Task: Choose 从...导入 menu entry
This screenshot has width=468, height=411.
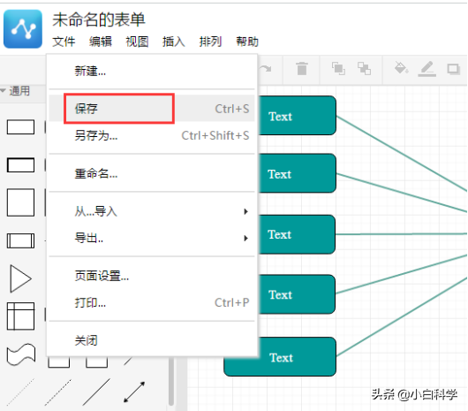Action: [x=152, y=211]
